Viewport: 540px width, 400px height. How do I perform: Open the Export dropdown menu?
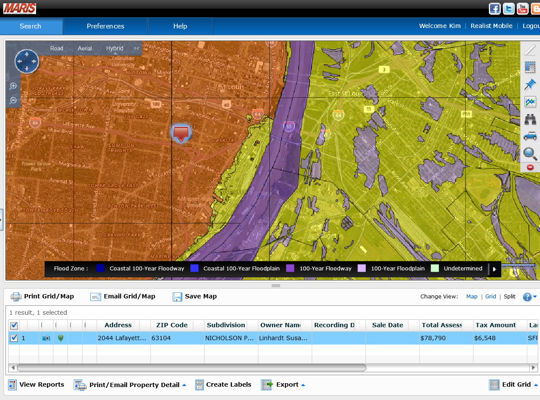coord(287,385)
